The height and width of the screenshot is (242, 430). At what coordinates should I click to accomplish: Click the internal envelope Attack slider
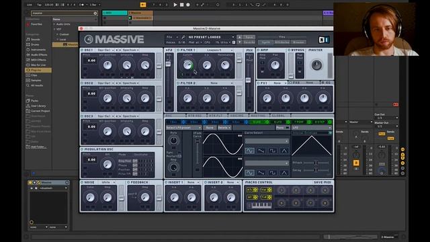click(316, 163)
